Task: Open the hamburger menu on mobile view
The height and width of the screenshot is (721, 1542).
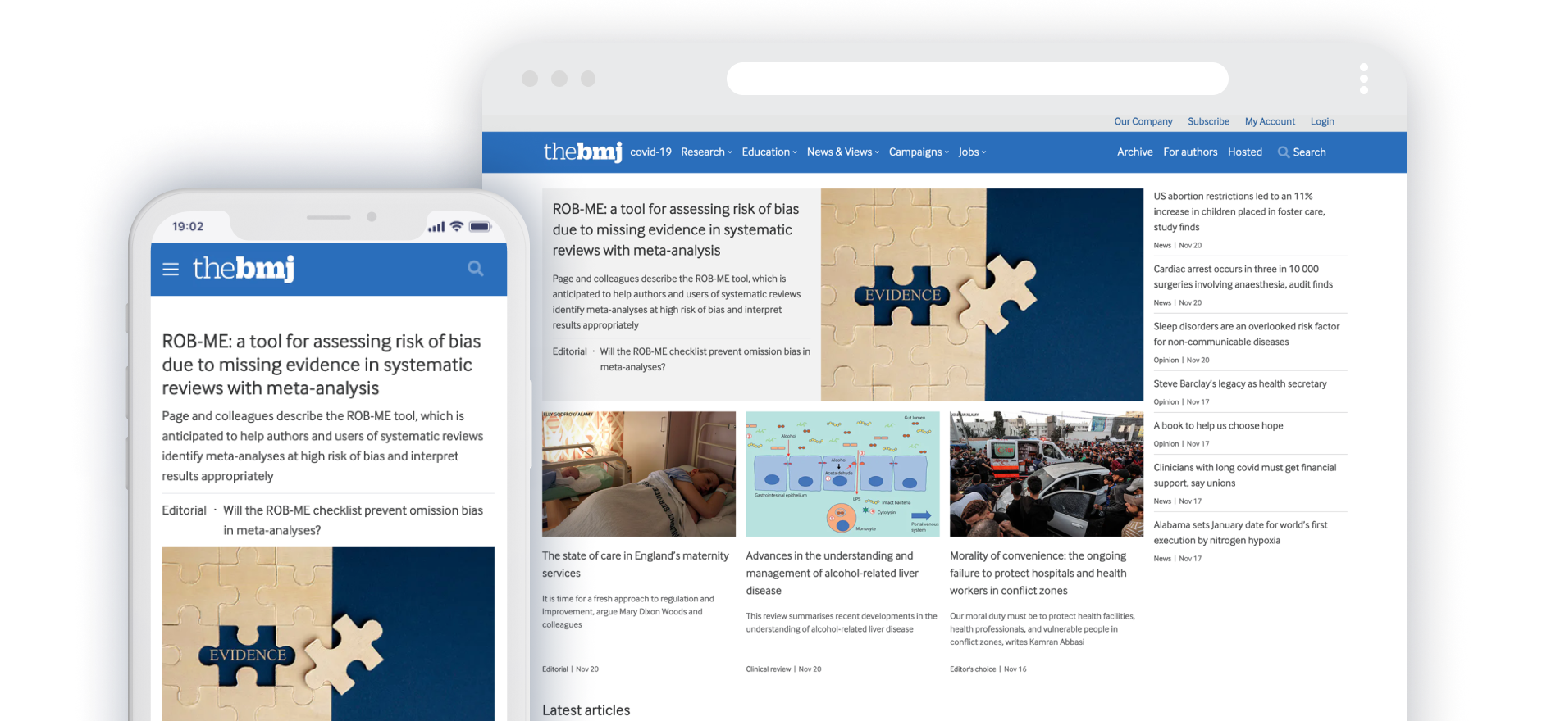Action: tap(171, 269)
